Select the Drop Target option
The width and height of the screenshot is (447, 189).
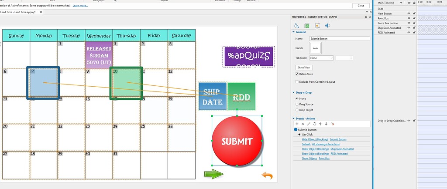point(297,110)
